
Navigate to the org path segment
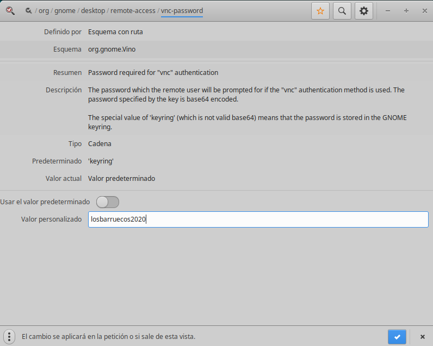click(44, 11)
